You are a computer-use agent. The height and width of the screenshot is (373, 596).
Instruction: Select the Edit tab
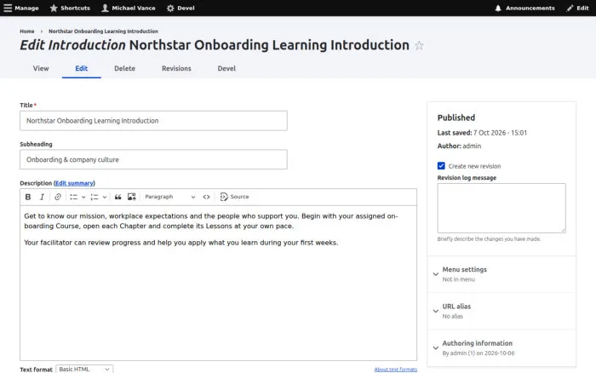[x=82, y=68]
